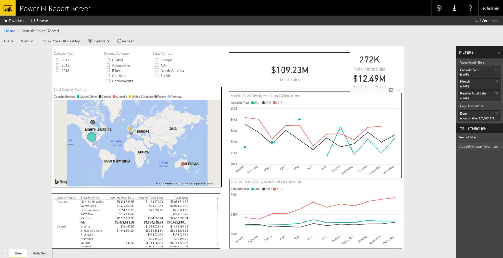Click the Sample Sales Report breadcrumb
The height and width of the screenshot is (258, 503).
click(40, 31)
